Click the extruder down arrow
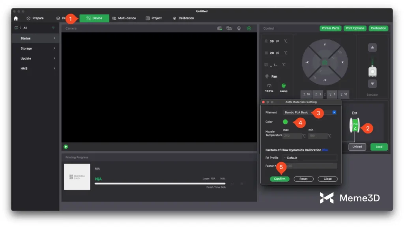Image resolution: width=404 pixels, height=227 pixels. tap(372, 84)
